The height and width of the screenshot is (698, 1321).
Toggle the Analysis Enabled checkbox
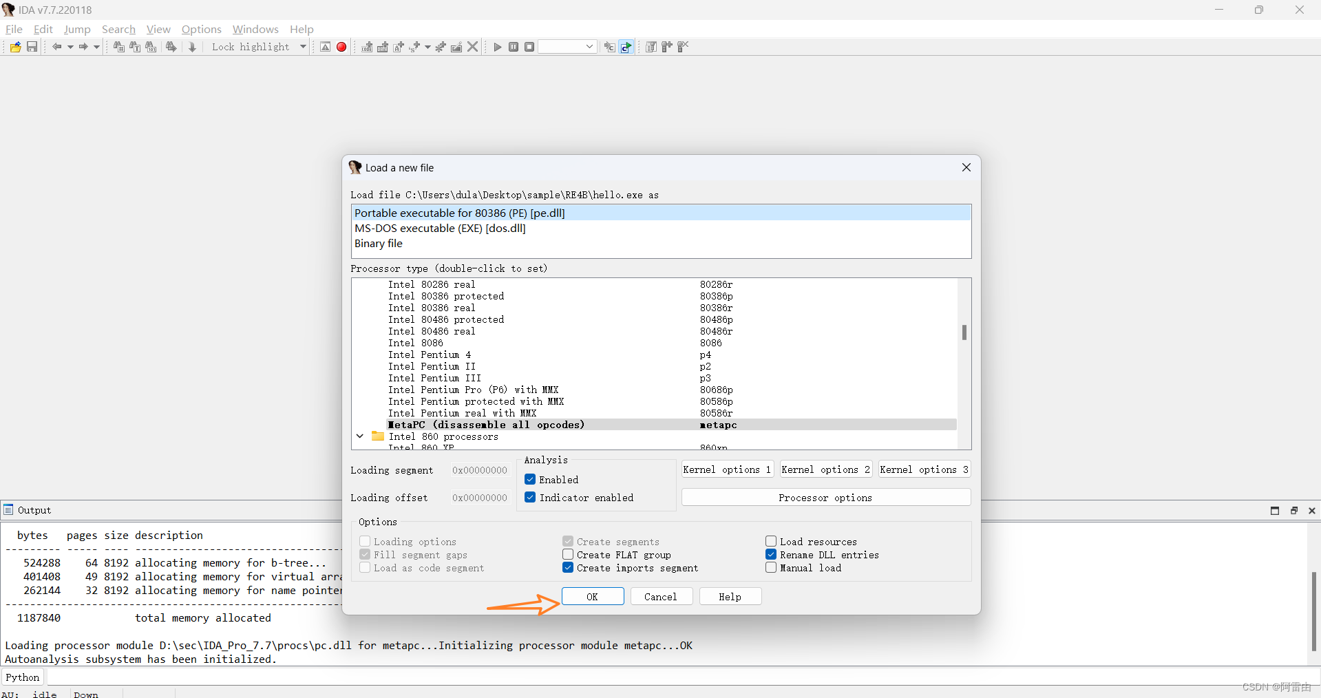coord(530,479)
